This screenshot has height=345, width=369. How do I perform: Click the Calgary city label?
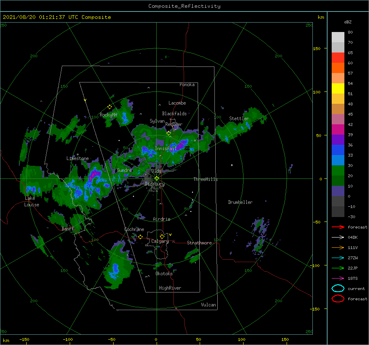click(x=160, y=241)
